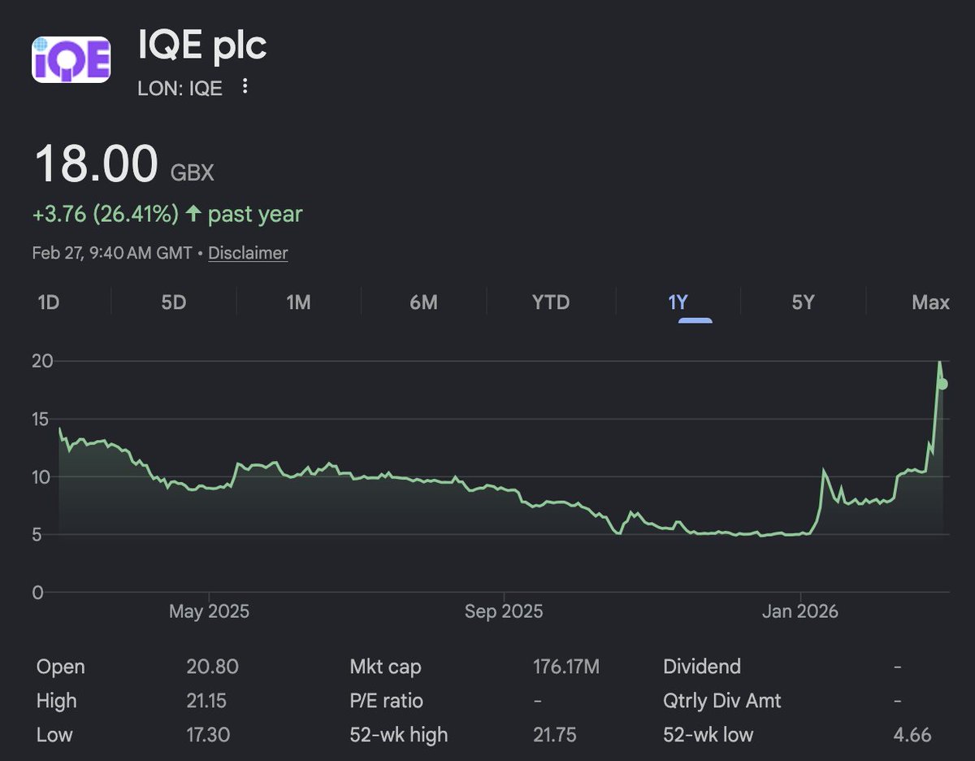Select YTD time range tab

click(x=550, y=302)
